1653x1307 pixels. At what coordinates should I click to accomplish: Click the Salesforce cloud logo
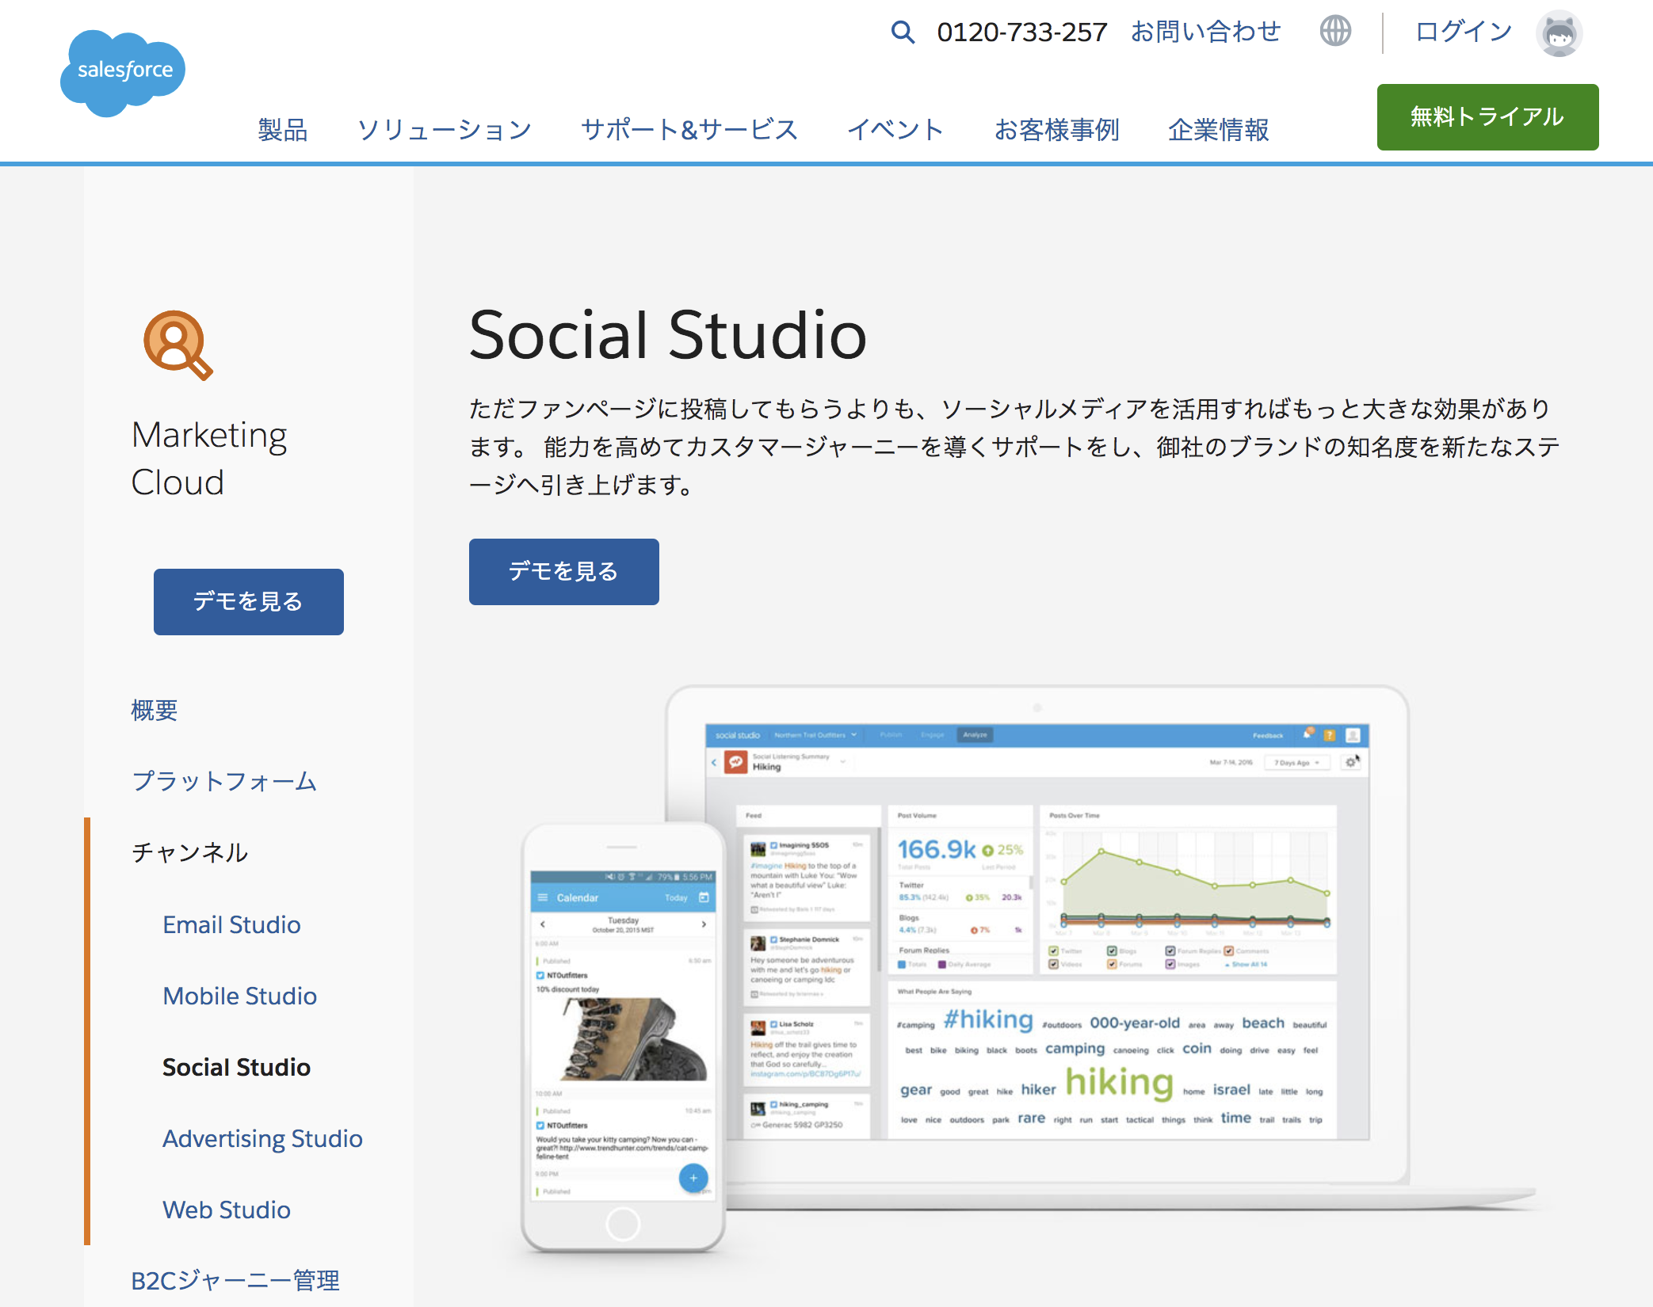coord(123,73)
